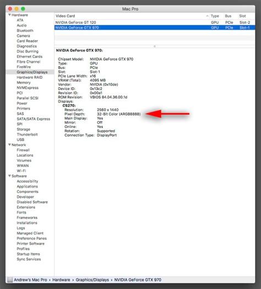Select Managed Client under Software

point(30,233)
